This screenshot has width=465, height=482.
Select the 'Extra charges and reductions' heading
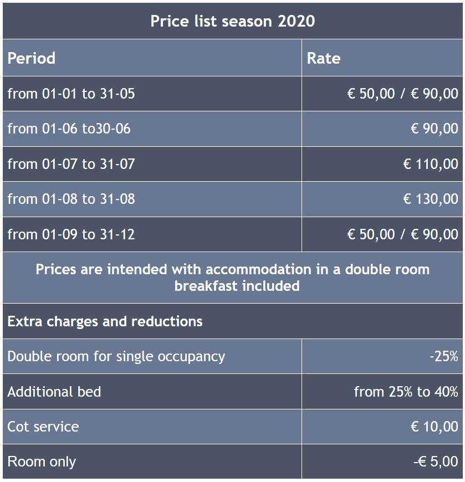point(105,321)
